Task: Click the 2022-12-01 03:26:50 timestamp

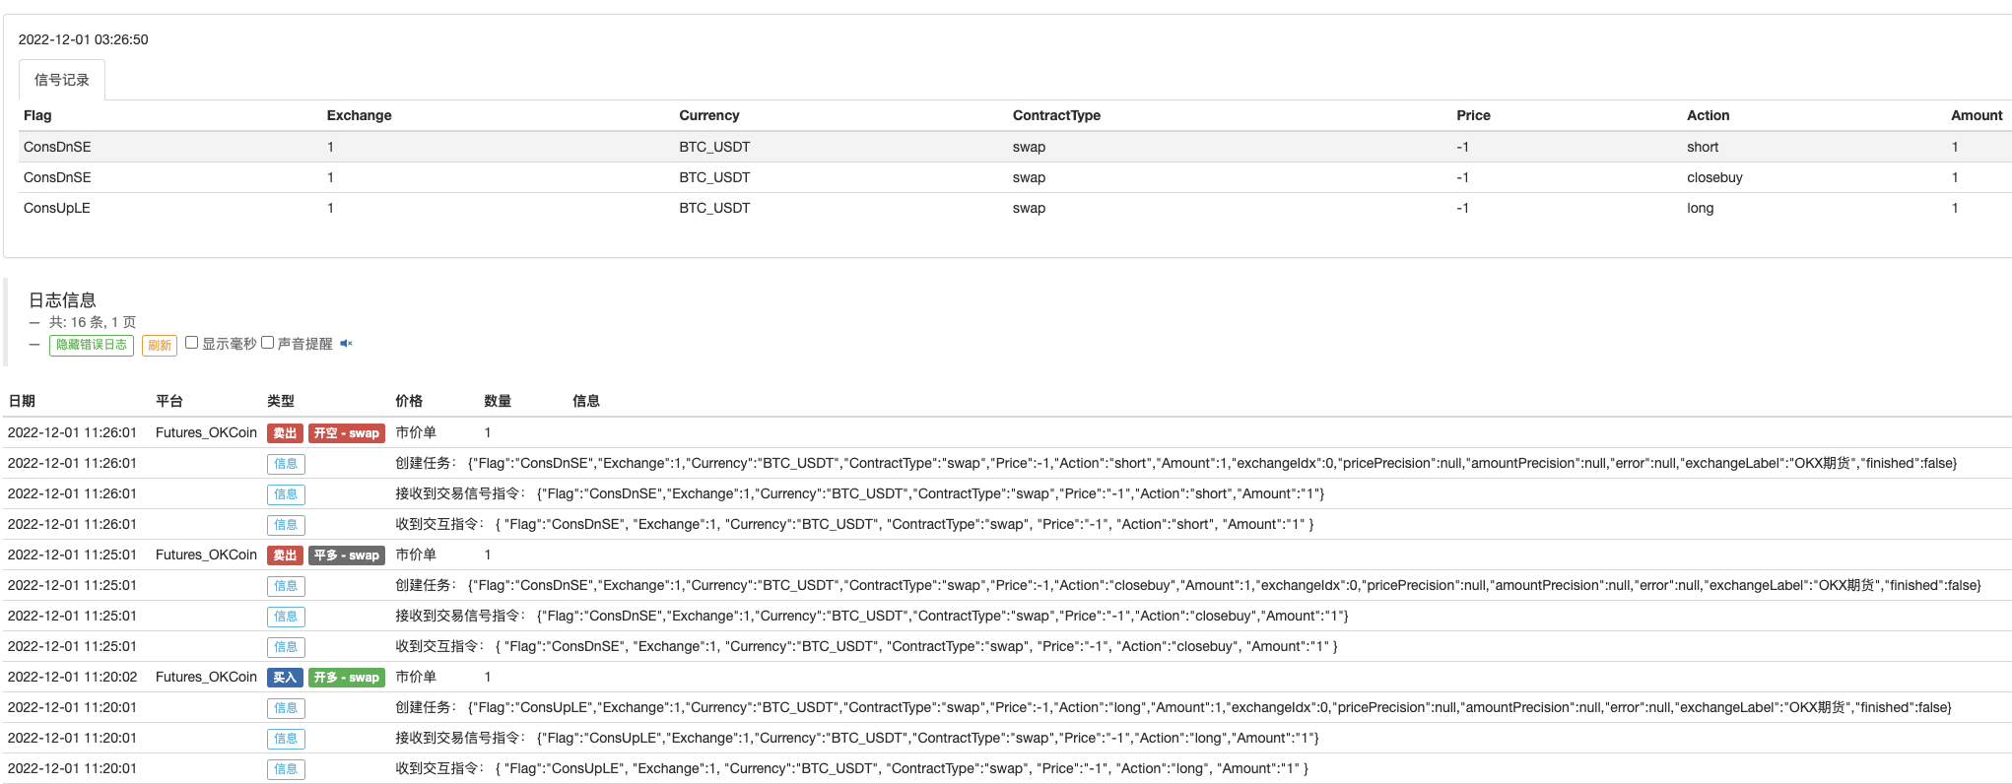Action: (84, 39)
